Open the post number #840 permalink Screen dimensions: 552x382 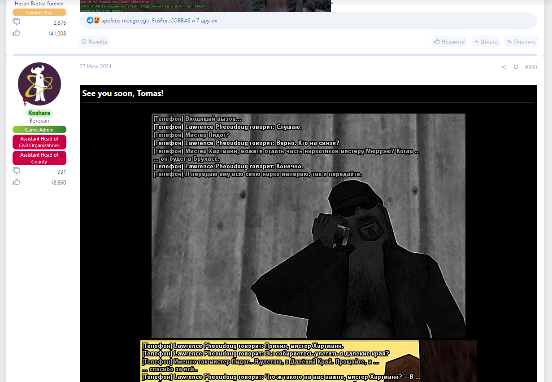(530, 67)
